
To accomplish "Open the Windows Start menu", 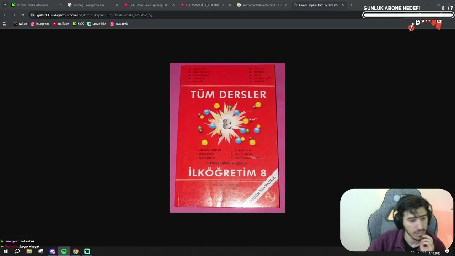I will (5, 251).
